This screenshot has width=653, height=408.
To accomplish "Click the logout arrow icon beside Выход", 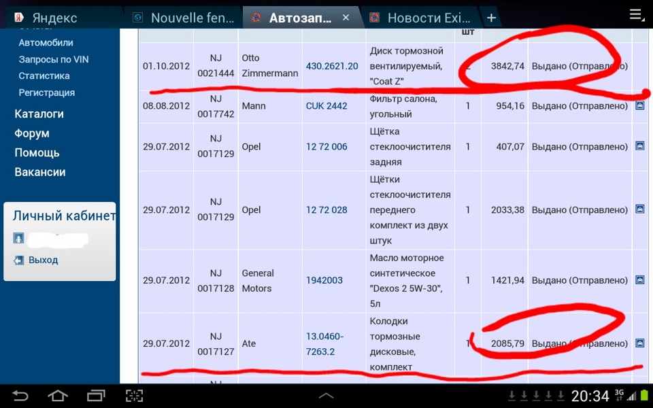I will (19, 260).
